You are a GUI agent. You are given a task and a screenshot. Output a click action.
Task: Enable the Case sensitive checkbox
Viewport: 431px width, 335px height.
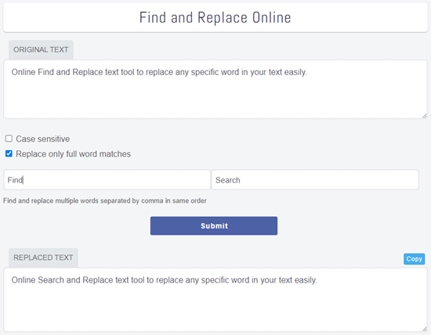(x=9, y=139)
